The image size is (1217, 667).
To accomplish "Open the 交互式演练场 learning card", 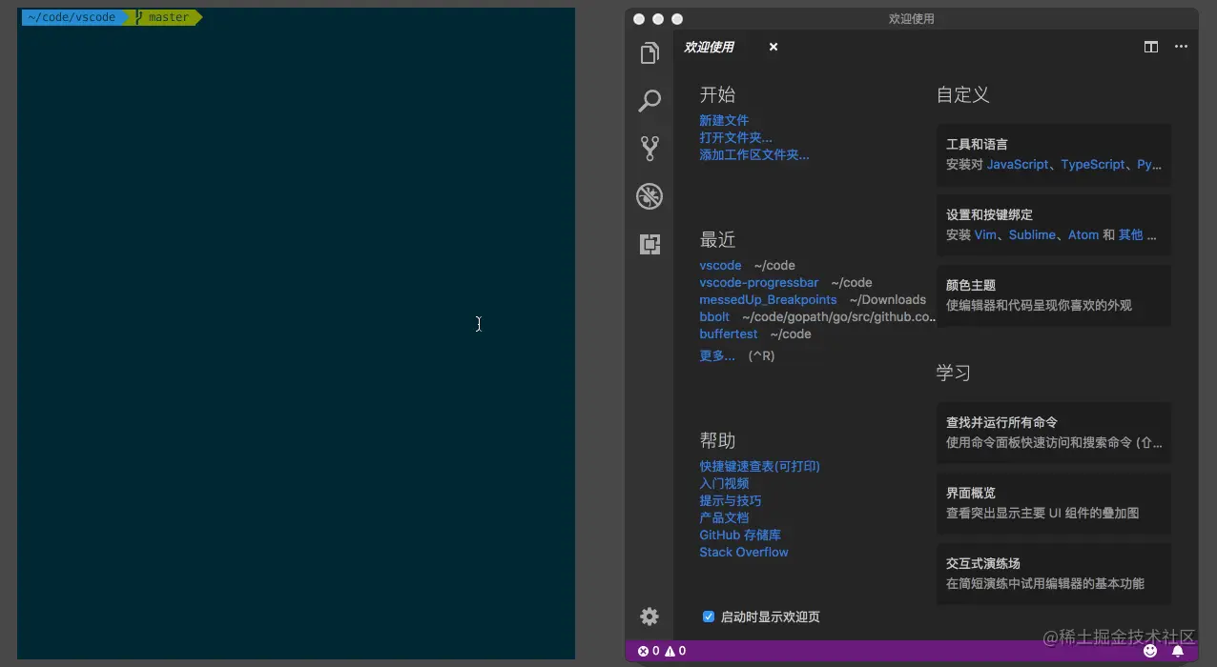I will click(x=1054, y=574).
